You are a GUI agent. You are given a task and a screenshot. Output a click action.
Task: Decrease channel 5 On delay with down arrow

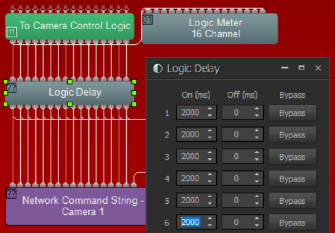coord(210,203)
